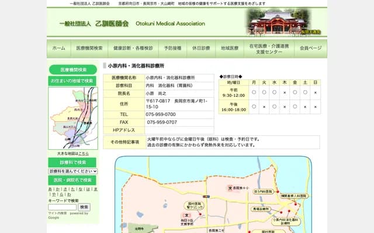Click 小原内科消化器科診療所 label on map
Screen dimensions: 374x233
click(286, 221)
